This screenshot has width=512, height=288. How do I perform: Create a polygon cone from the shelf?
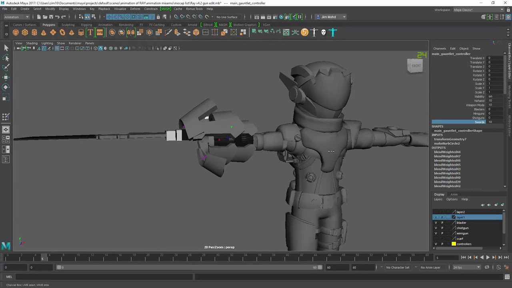coord(44,32)
